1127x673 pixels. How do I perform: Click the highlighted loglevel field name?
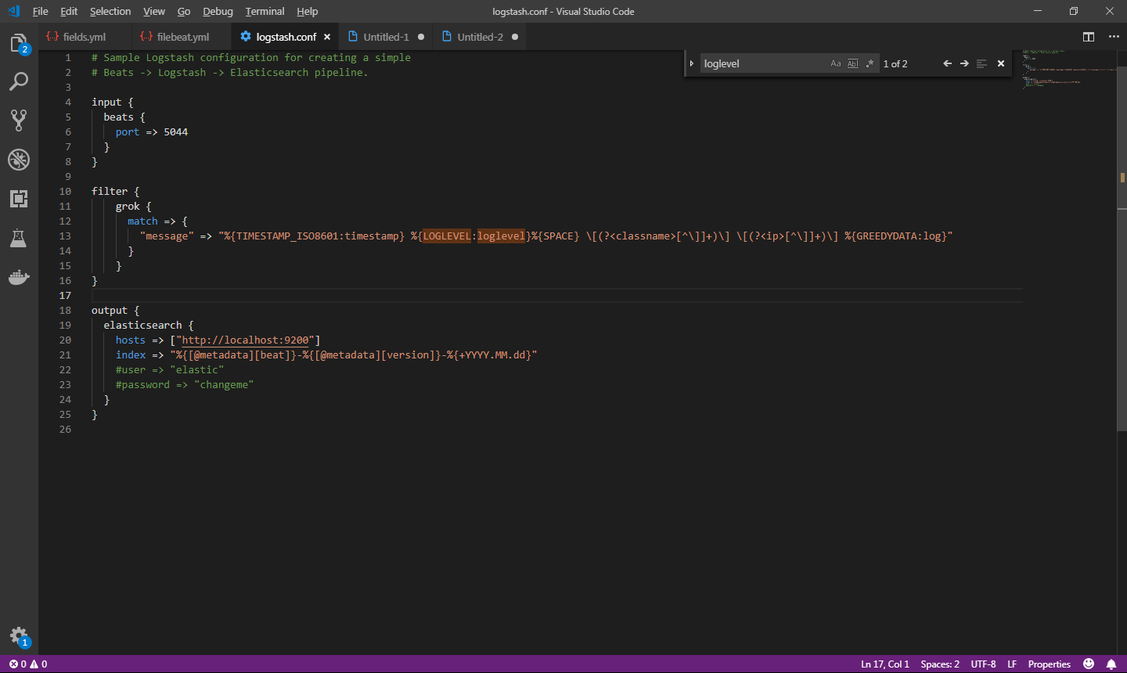[501, 236]
